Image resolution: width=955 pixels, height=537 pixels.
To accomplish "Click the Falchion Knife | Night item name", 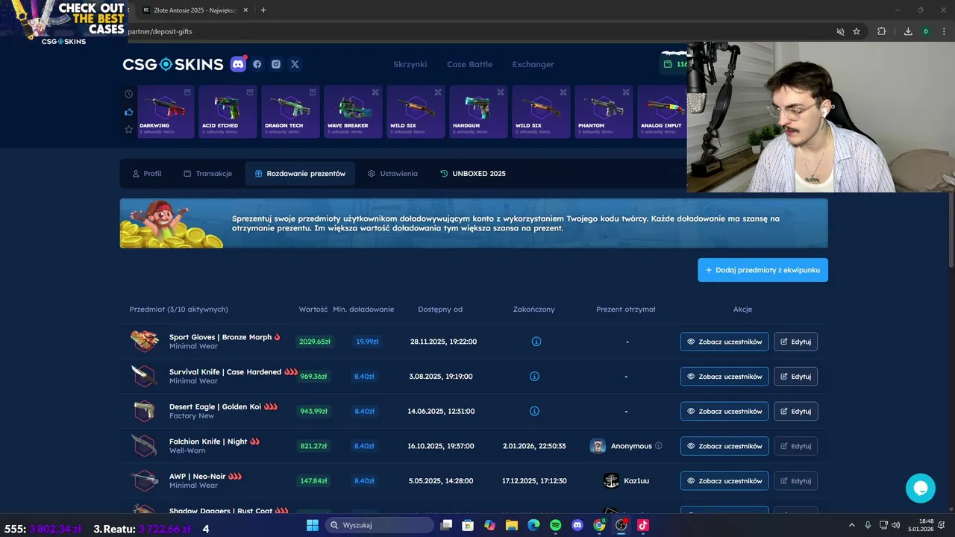I will point(208,442).
